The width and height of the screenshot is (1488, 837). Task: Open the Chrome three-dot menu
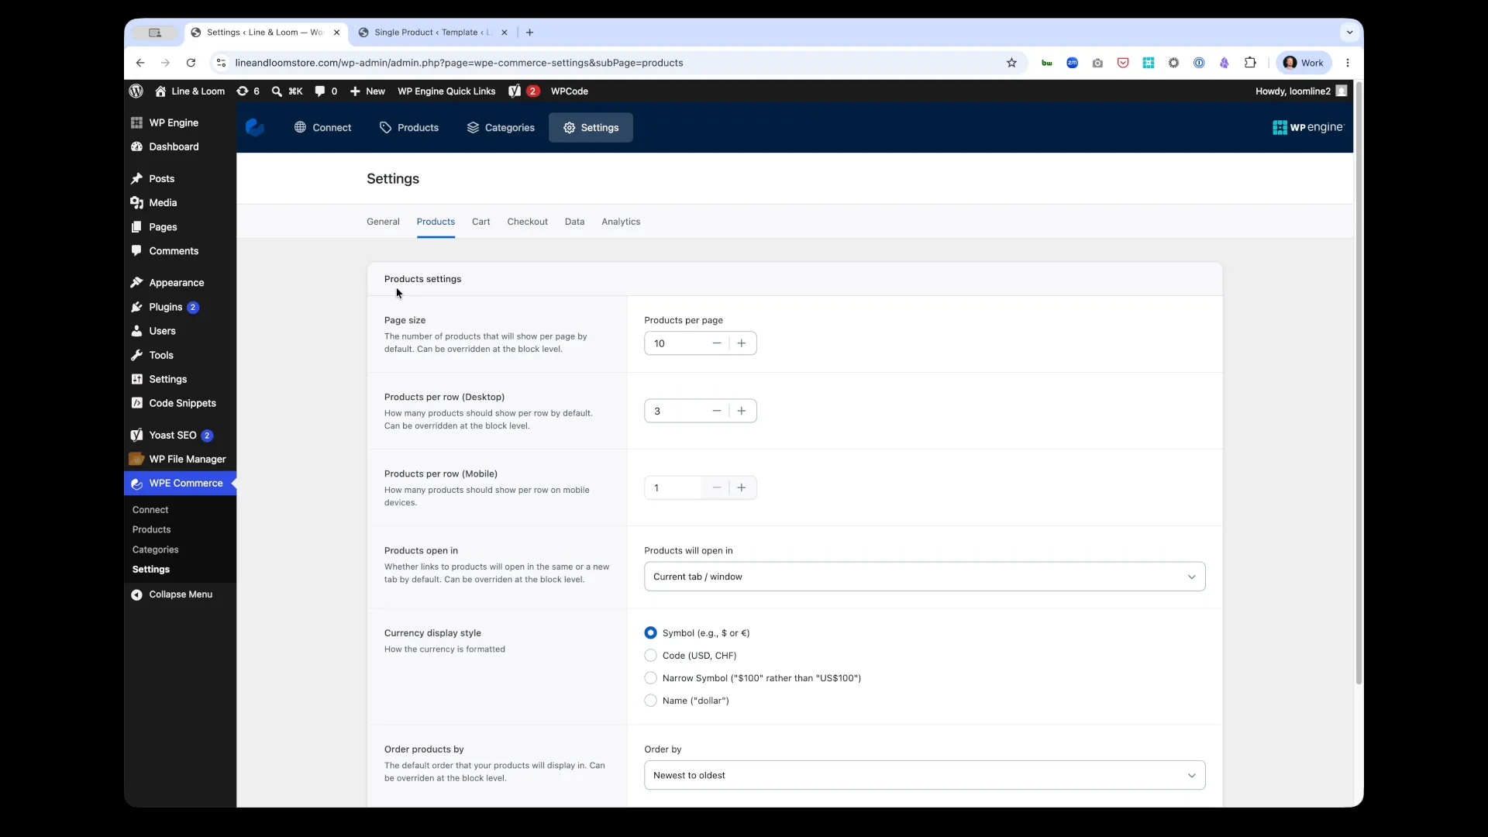tap(1348, 63)
